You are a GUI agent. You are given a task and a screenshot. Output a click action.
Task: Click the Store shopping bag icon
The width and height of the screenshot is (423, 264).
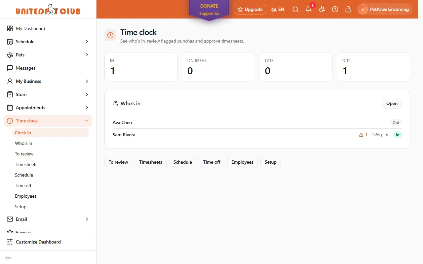point(10,94)
